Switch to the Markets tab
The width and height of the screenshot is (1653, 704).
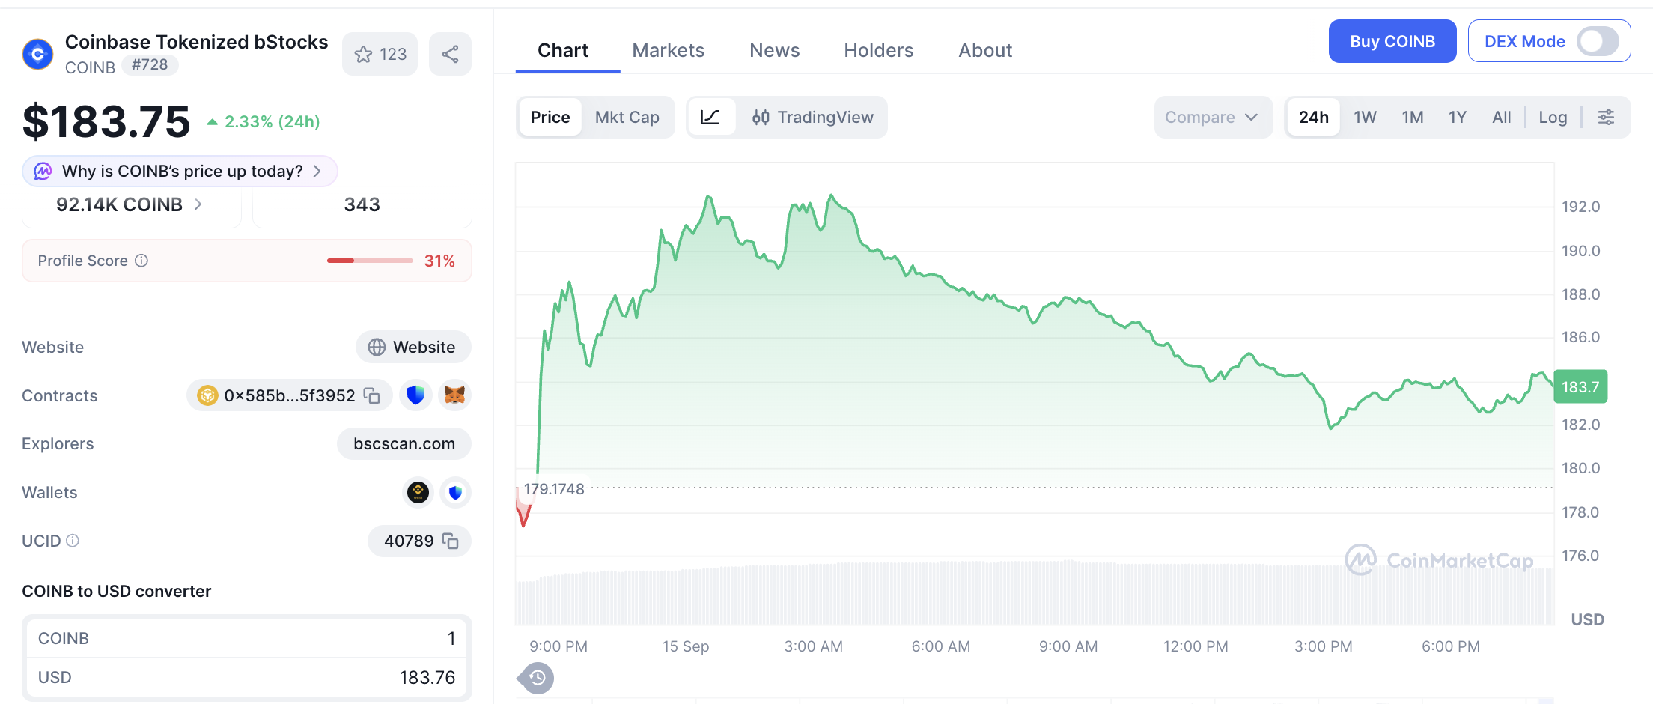668,50
